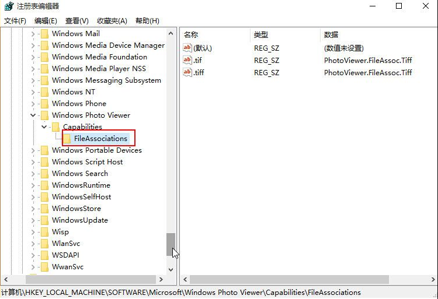Expand the Windows NT tree node
This screenshot has height=299, width=438.
(33, 92)
